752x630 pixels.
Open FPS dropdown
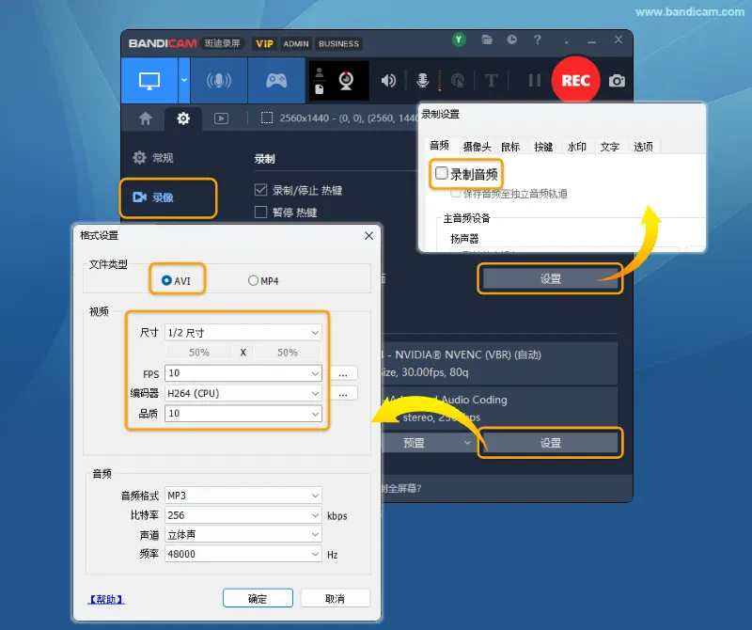(243, 372)
